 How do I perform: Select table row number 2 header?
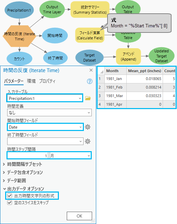(101, 87)
